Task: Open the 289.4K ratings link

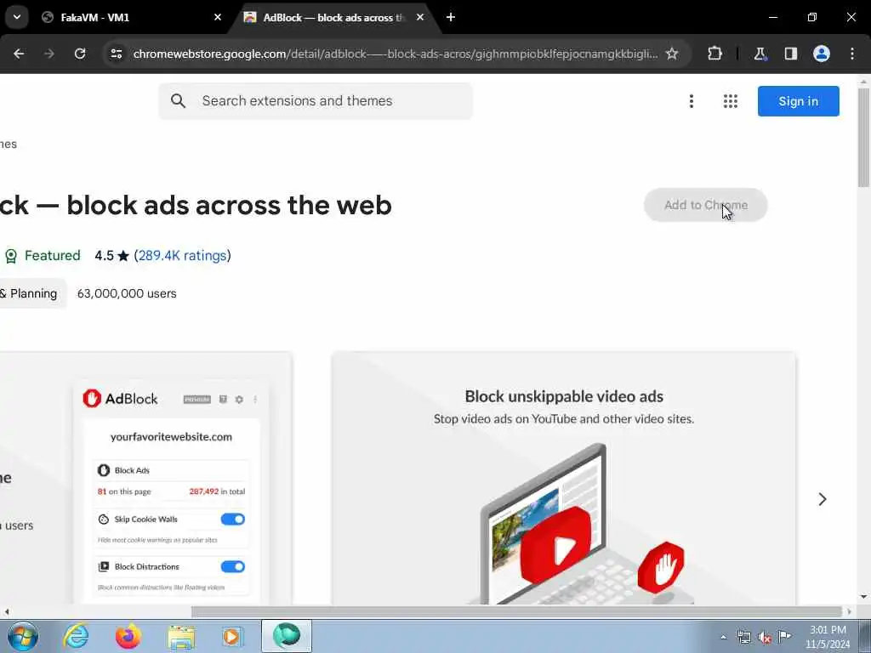Action: coord(183,255)
